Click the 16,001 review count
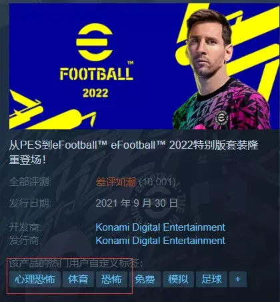 pyautogui.click(x=157, y=182)
